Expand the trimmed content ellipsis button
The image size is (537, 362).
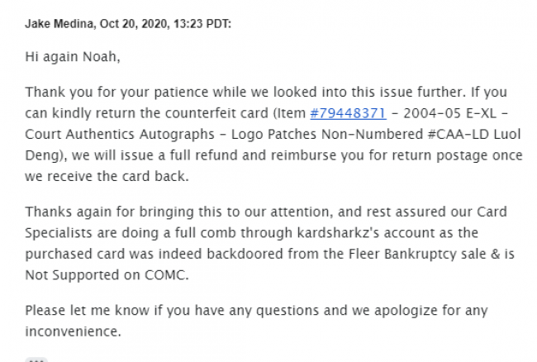(x=36, y=359)
